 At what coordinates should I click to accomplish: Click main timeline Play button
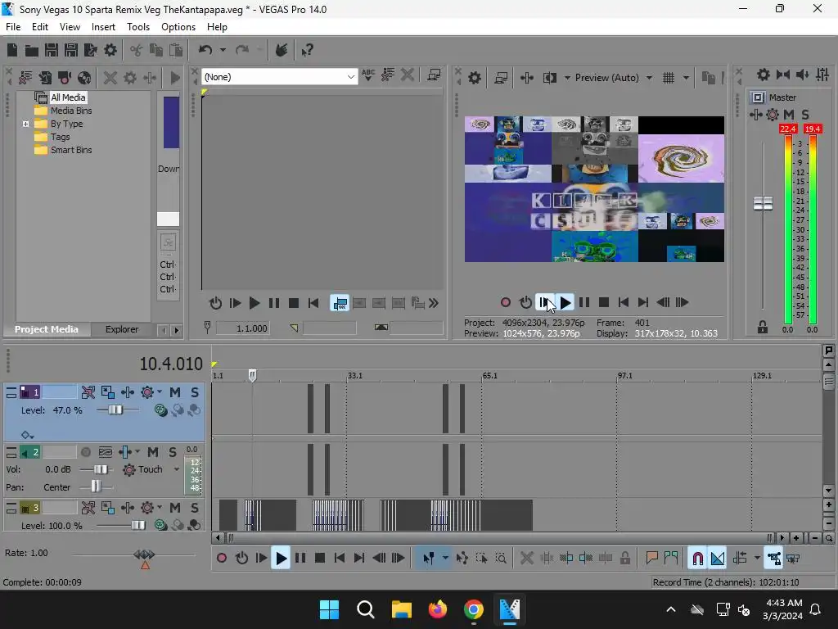[281, 559]
